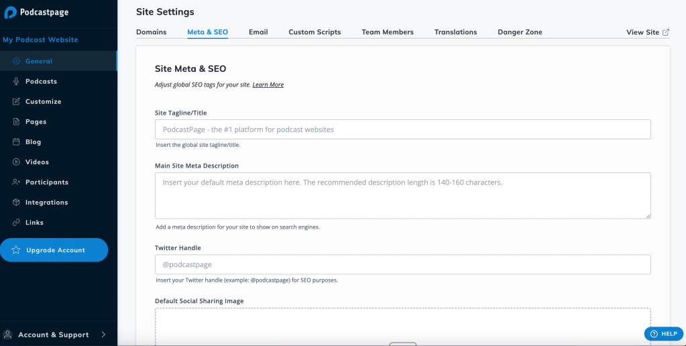This screenshot has width=686, height=346.
Task: Select the Meta & SEO tab
Action: [x=208, y=32]
